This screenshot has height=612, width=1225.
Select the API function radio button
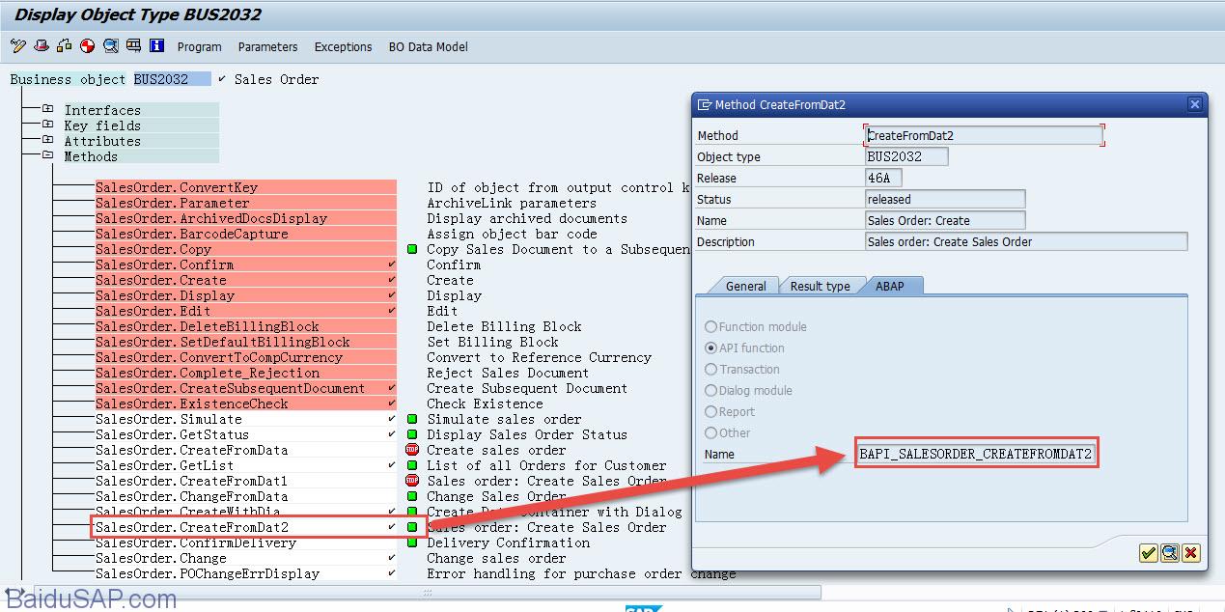coord(711,348)
